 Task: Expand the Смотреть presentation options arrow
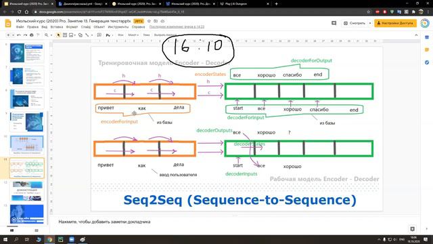(x=370, y=23)
